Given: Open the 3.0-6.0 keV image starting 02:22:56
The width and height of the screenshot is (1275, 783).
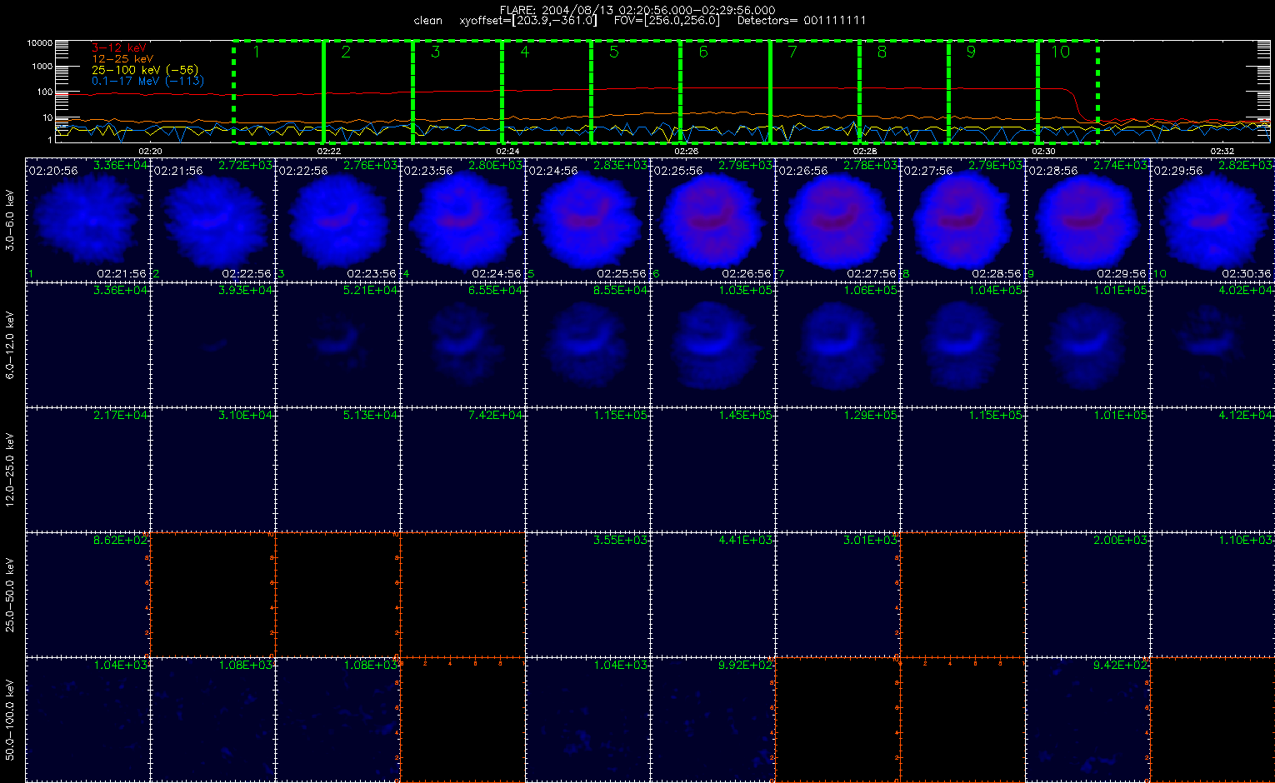Looking at the screenshot, I should pos(337,219).
